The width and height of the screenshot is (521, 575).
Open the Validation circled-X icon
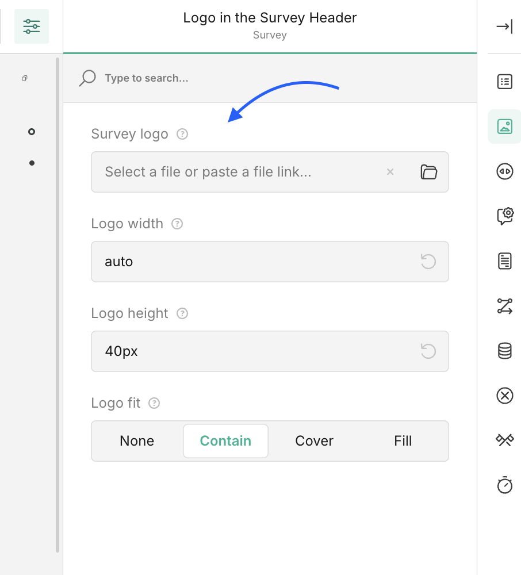pyautogui.click(x=504, y=396)
